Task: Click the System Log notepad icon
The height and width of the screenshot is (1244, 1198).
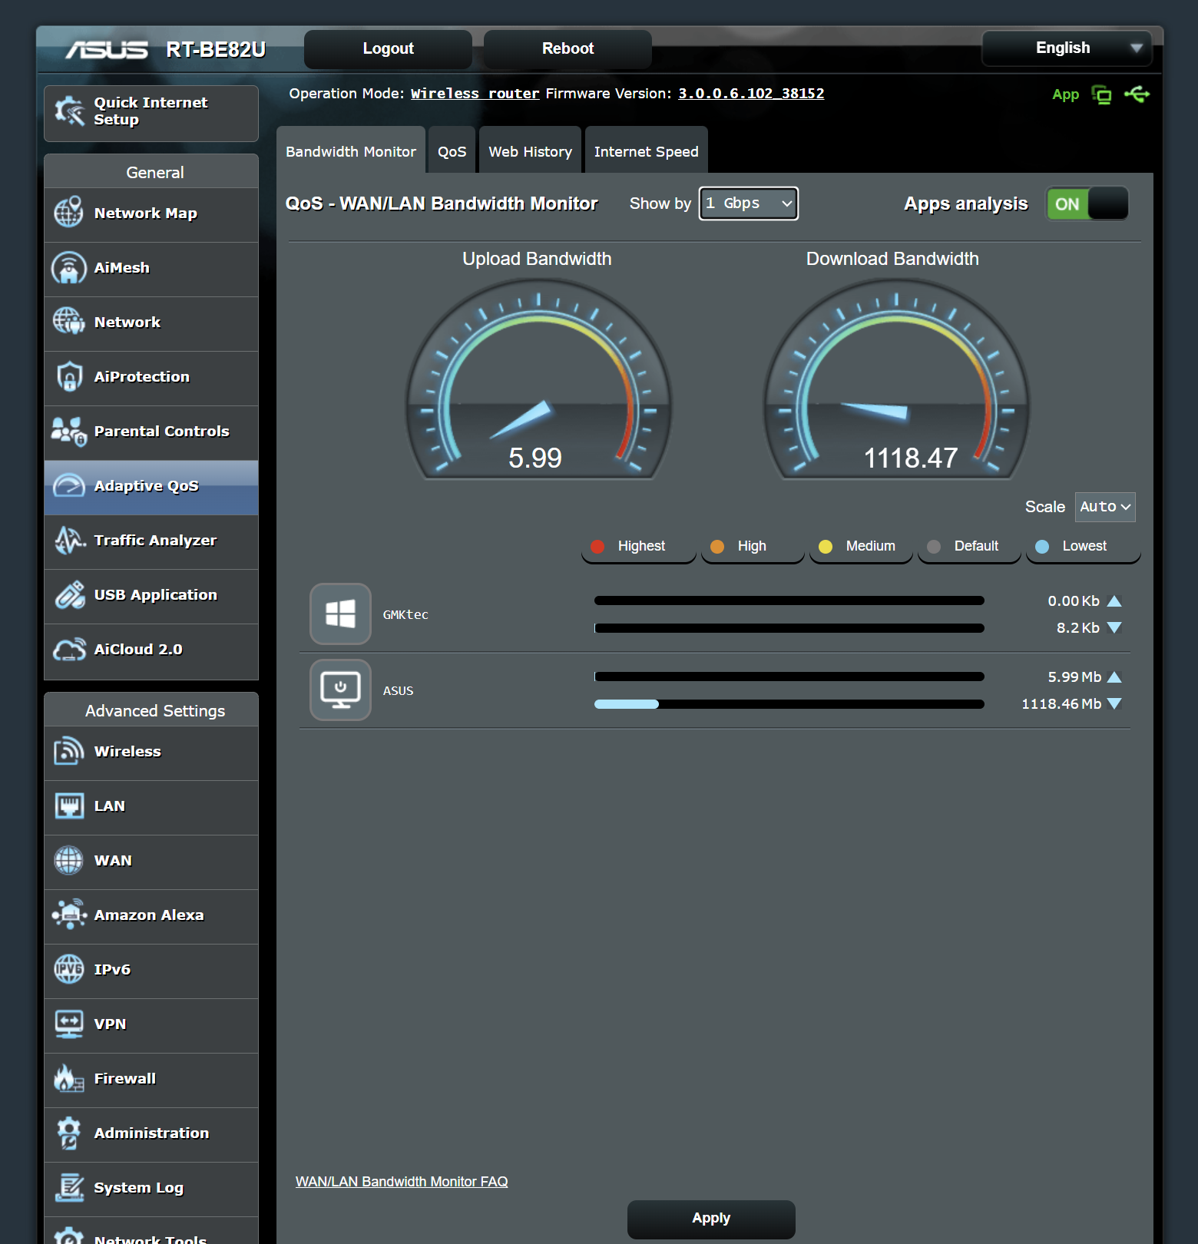Action: click(69, 1187)
